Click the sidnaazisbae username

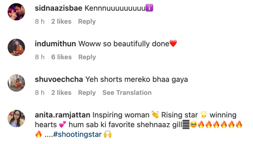click(x=58, y=8)
